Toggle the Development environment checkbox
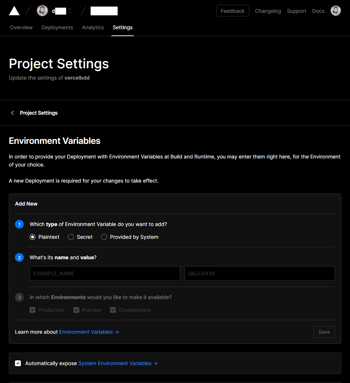 tap(113, 310)
